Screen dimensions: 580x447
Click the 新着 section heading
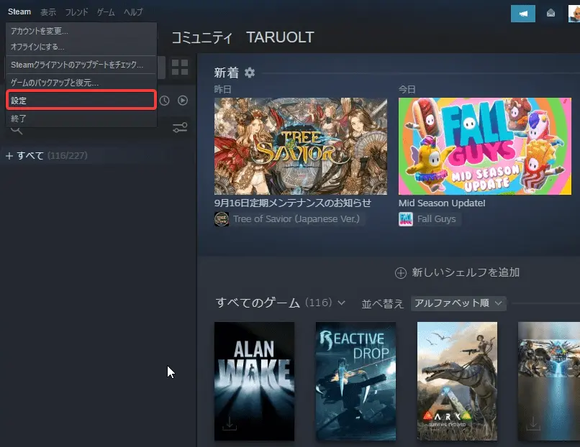(x=227, y=73)
